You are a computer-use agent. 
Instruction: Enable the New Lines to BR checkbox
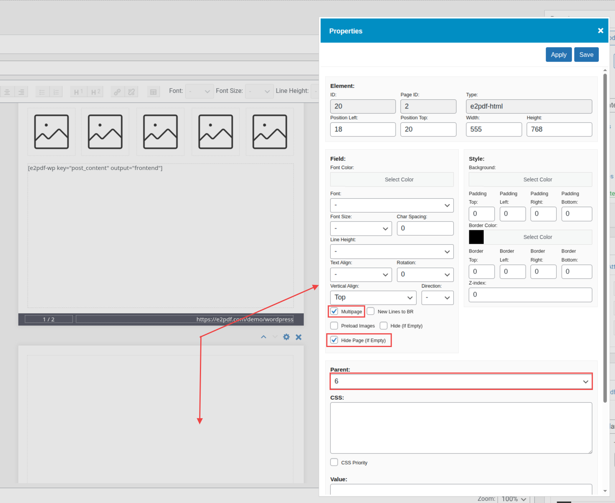pyautogui.click(x=371, y=311)
